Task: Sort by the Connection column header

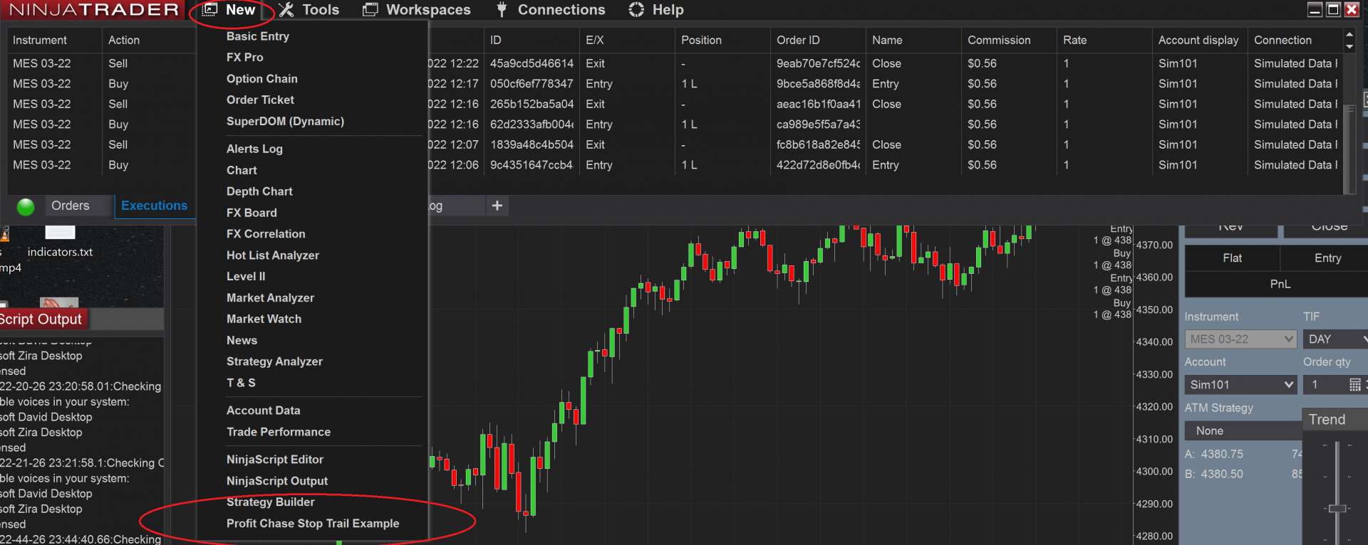Action: pyautogui.click(x=1295, y=41)
